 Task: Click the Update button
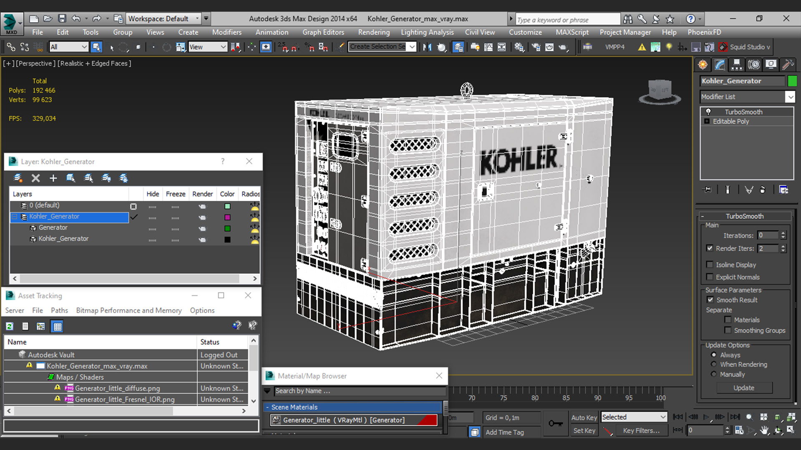[x=744, y=388]
